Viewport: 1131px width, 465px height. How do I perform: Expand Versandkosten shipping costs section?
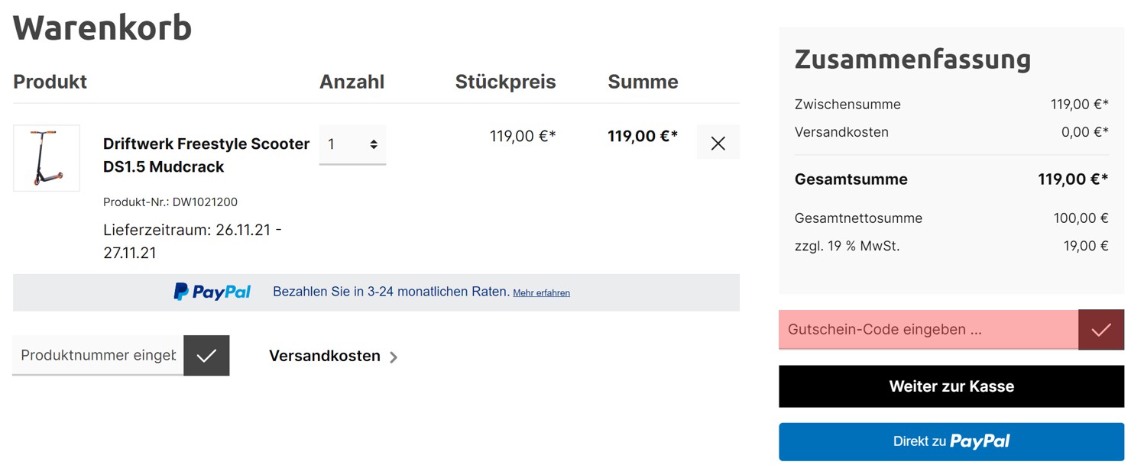tap(333, 356)
